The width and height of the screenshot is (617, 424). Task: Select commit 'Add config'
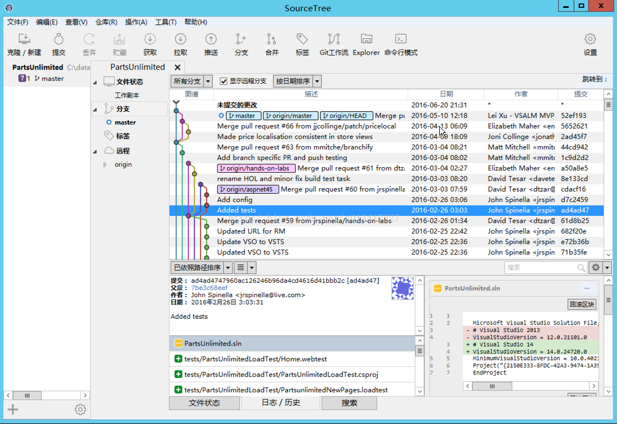coord(387,200)
